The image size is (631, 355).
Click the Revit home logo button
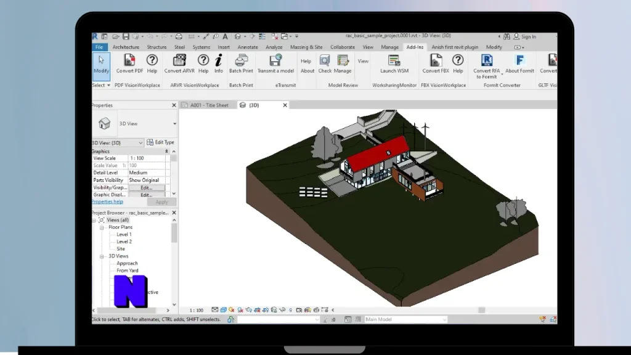tap(95, 36)
